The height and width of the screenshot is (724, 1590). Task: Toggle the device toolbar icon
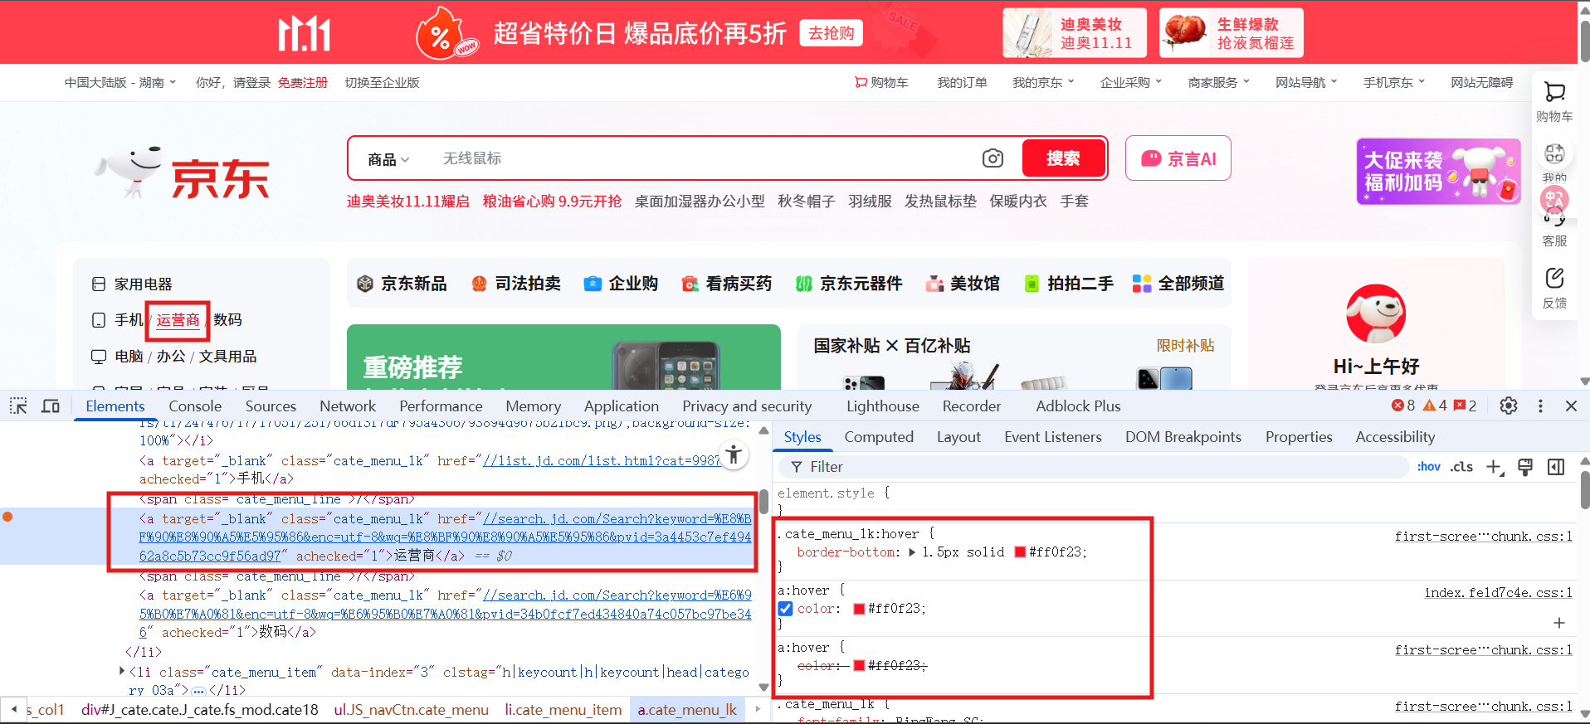[51, 406]
